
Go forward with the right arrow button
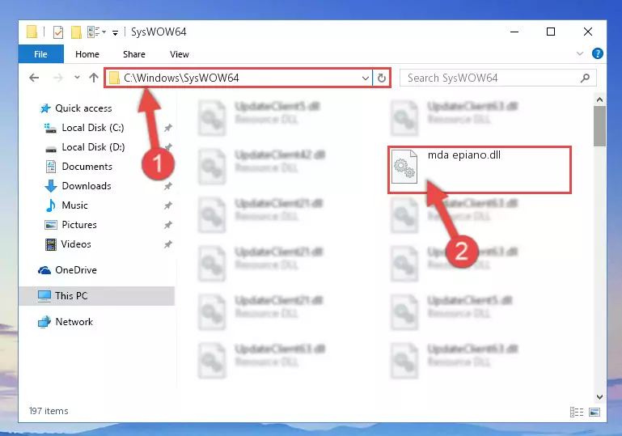[x=58, y=78]
